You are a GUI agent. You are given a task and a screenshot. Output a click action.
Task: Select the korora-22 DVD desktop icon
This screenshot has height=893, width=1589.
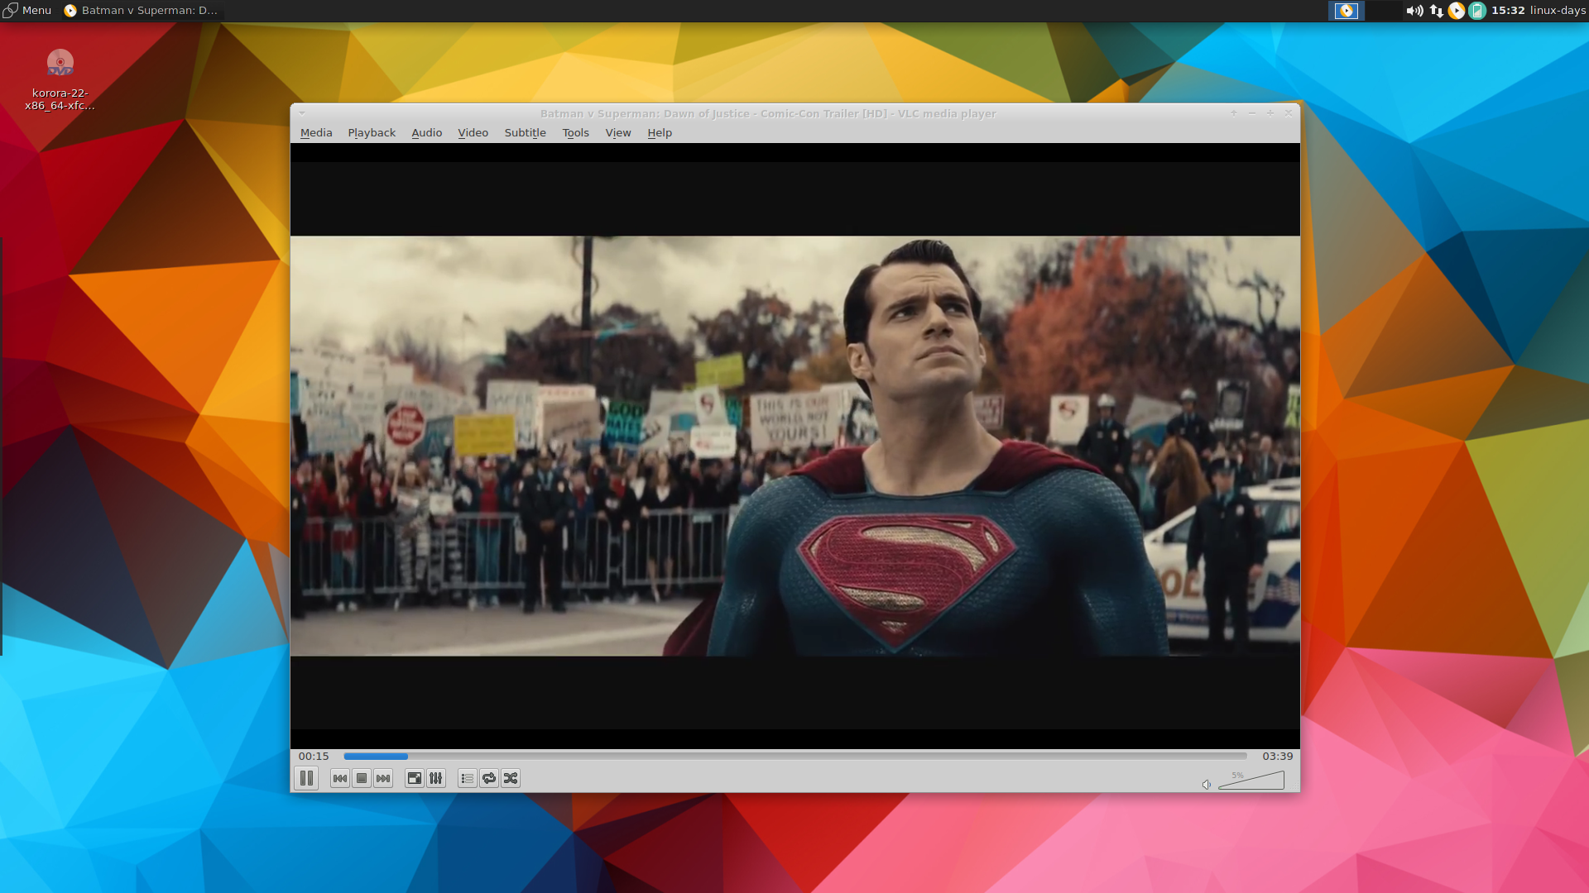pyautogui.click(x=60, y=79)
